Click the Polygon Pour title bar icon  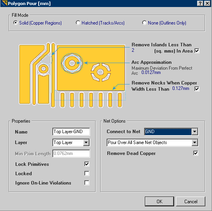(x=4, y=4)
